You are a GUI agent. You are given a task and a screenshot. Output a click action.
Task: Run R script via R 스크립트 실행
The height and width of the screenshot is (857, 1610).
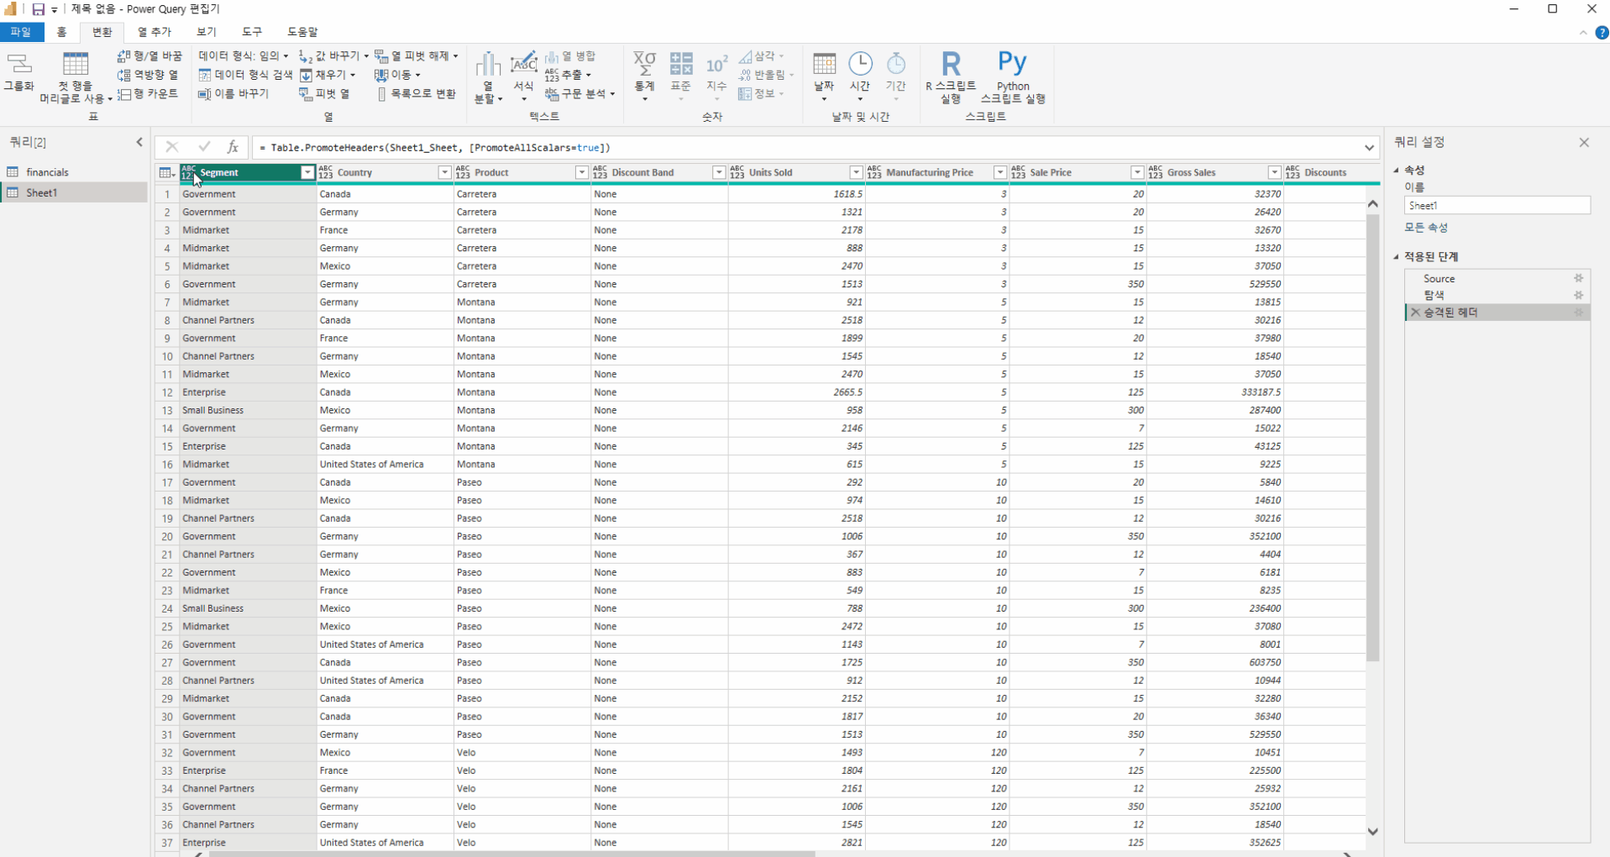point(951,77)
